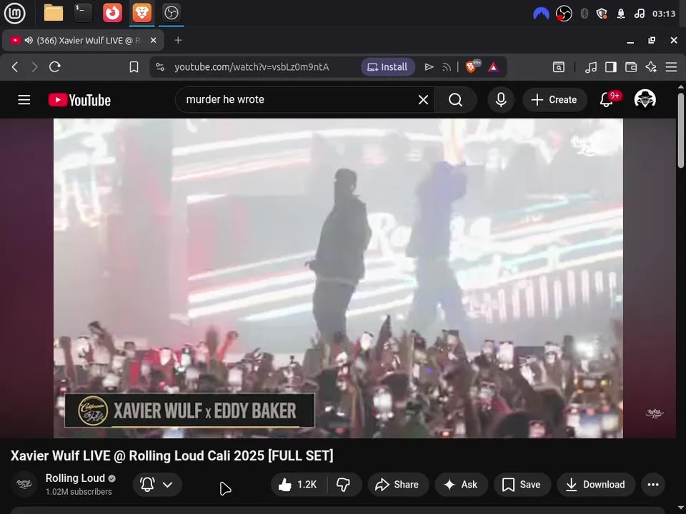Screen dimensions: 686x514
Task: Switch to the Brave browser taskbar icon
Action: 141,13
